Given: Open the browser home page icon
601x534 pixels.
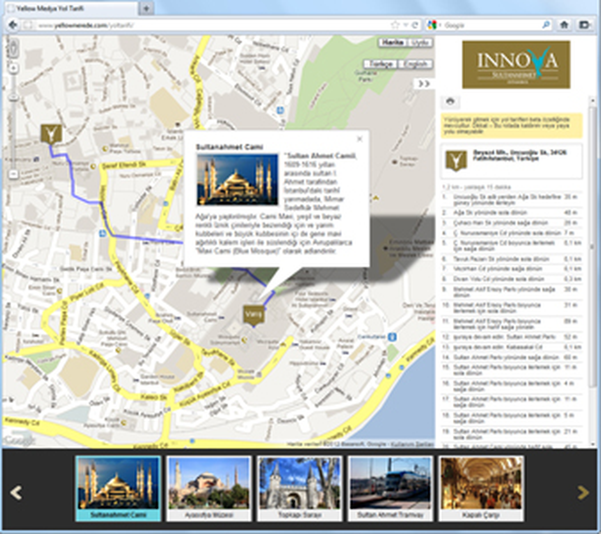Looking at the screenshot, I should pyautogui.click(x=564, y=25).
